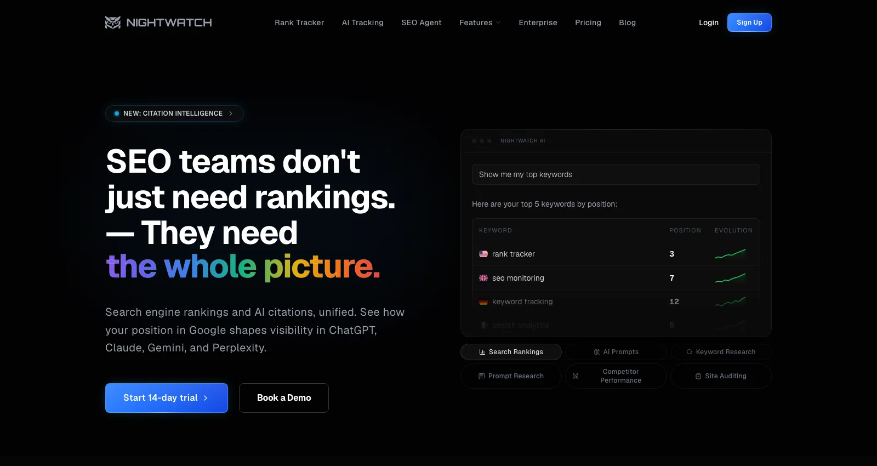Click the 'the whole picture.' rainbow headline
877x466 pixels.
coord(243,266)
